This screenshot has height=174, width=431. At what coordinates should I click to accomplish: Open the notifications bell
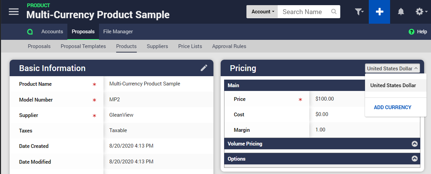401,12
